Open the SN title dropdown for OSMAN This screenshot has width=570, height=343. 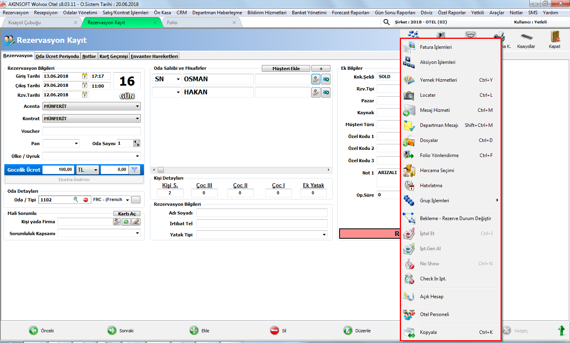click(x=178, y=79)
